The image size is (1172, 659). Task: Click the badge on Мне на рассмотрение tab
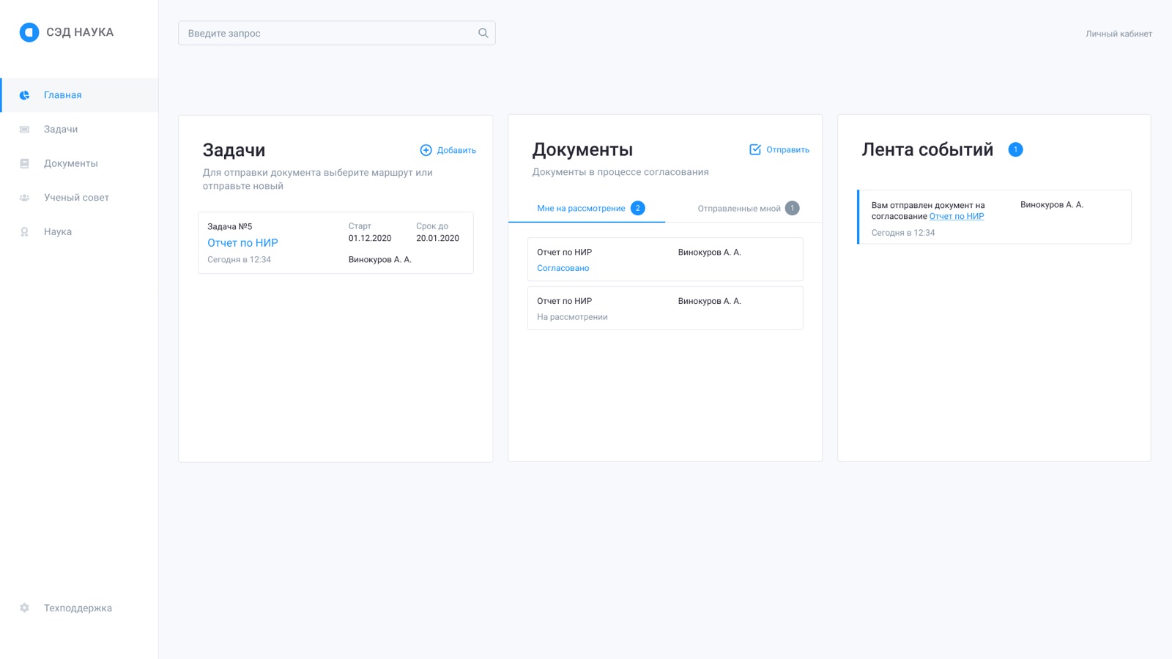click(x=638, y=208)
